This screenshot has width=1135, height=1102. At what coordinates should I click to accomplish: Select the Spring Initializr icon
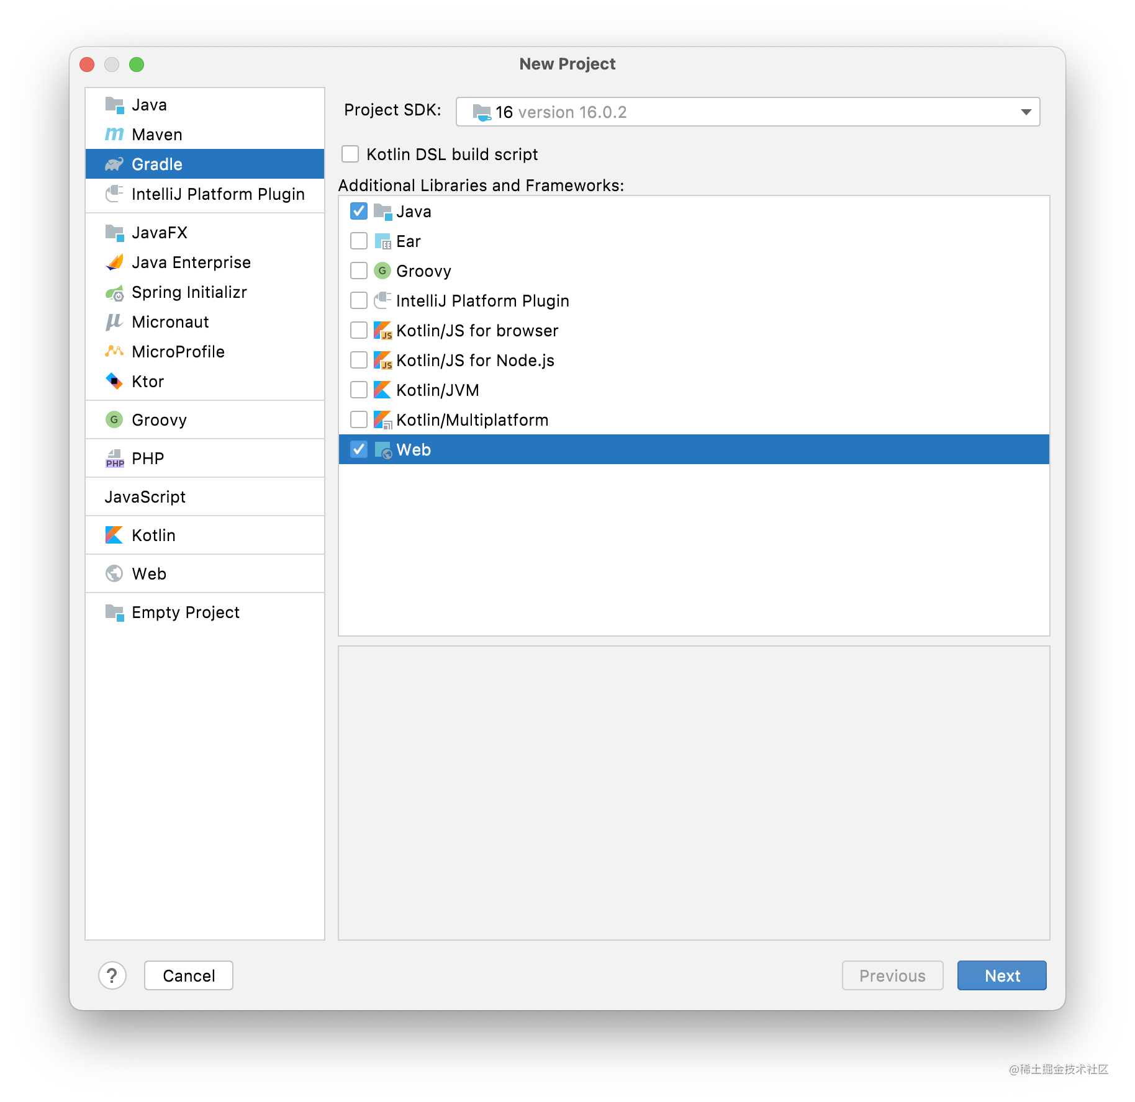point(114,292)
